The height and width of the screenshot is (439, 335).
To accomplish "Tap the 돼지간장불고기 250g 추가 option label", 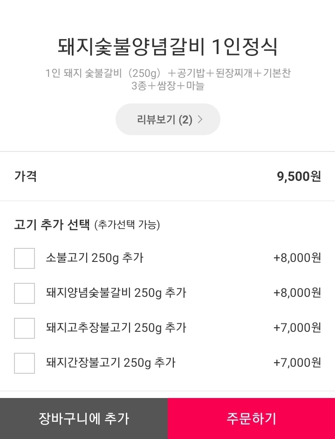I will 110,363.
